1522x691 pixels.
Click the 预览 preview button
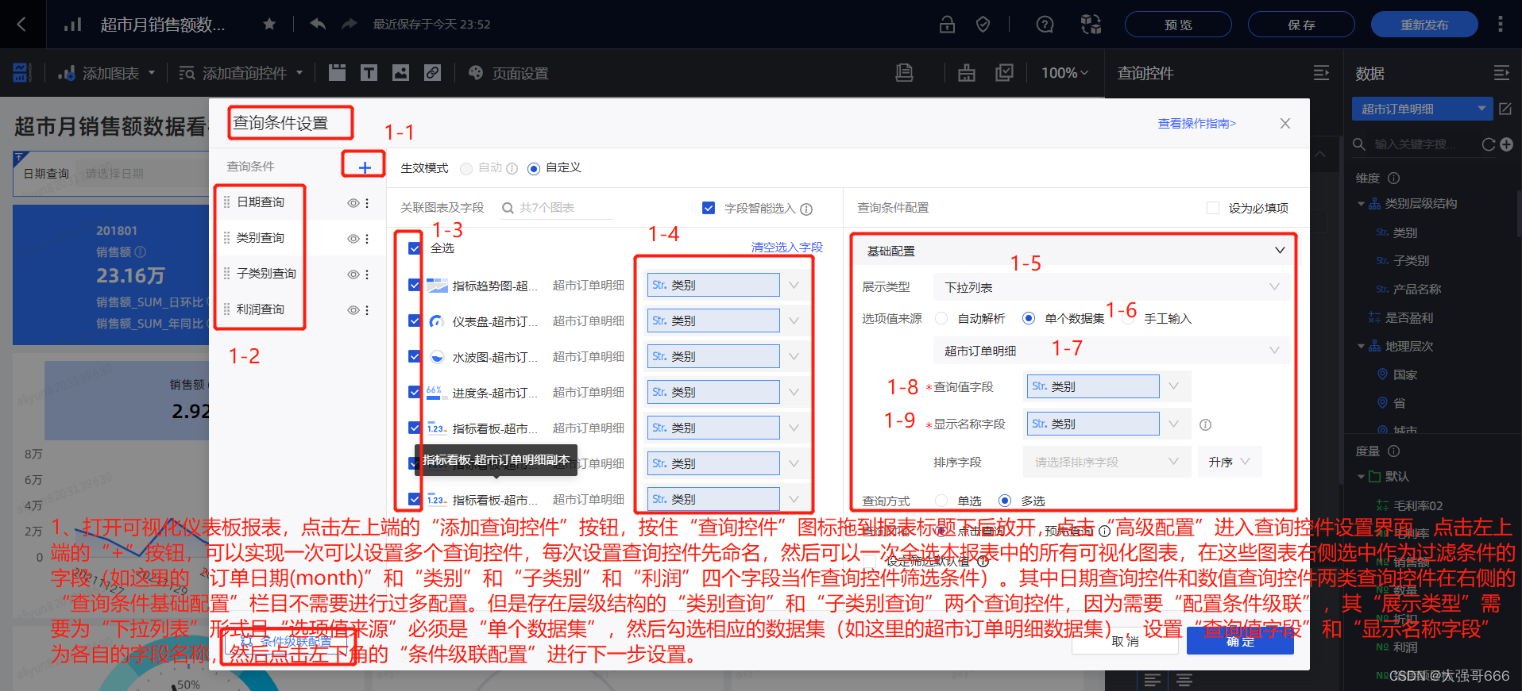[1178, 25]
